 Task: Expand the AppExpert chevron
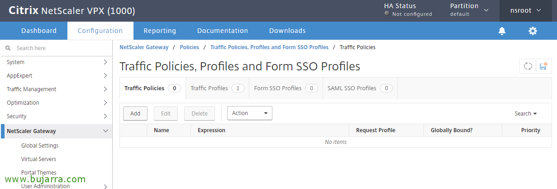(105, 76)
